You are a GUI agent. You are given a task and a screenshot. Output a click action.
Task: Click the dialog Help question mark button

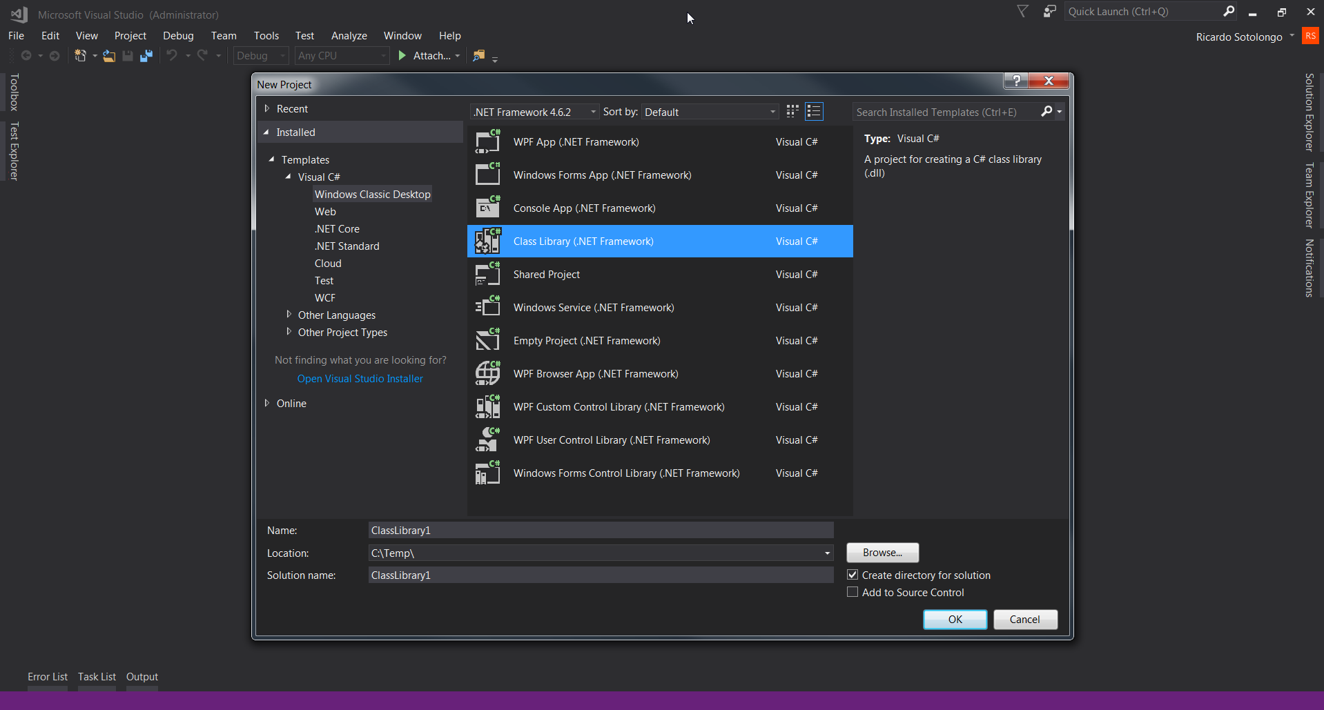(1016, 81)
